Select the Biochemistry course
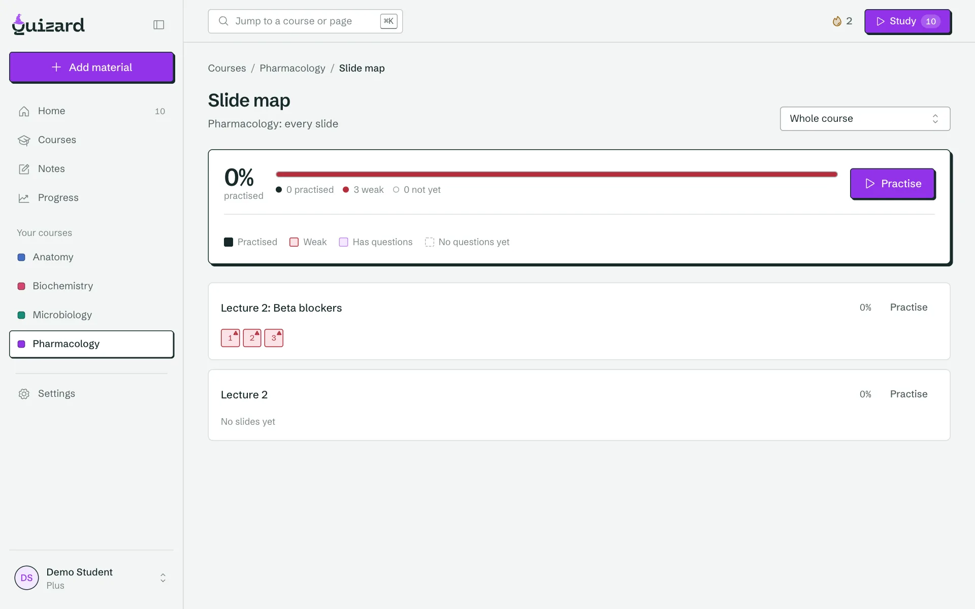This screenshot has height=609, width=975. [x=91, y=286]
